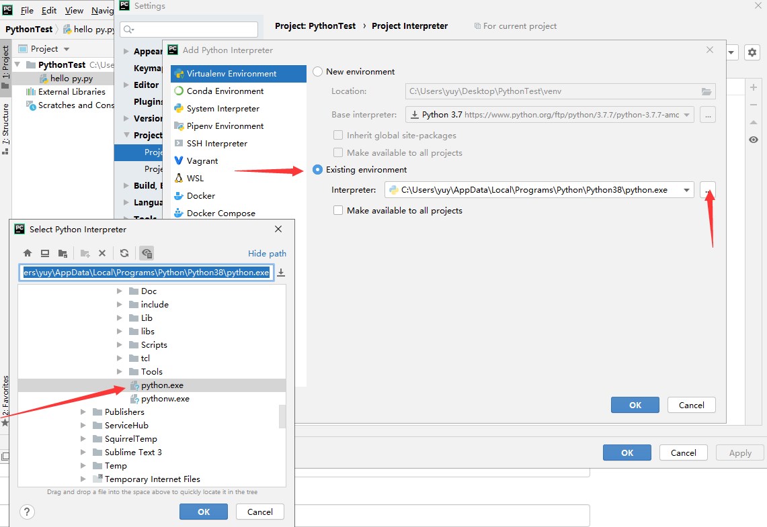The image size is (767, 527).
Task: Select SSH Interpreter option
Action: 239,144
